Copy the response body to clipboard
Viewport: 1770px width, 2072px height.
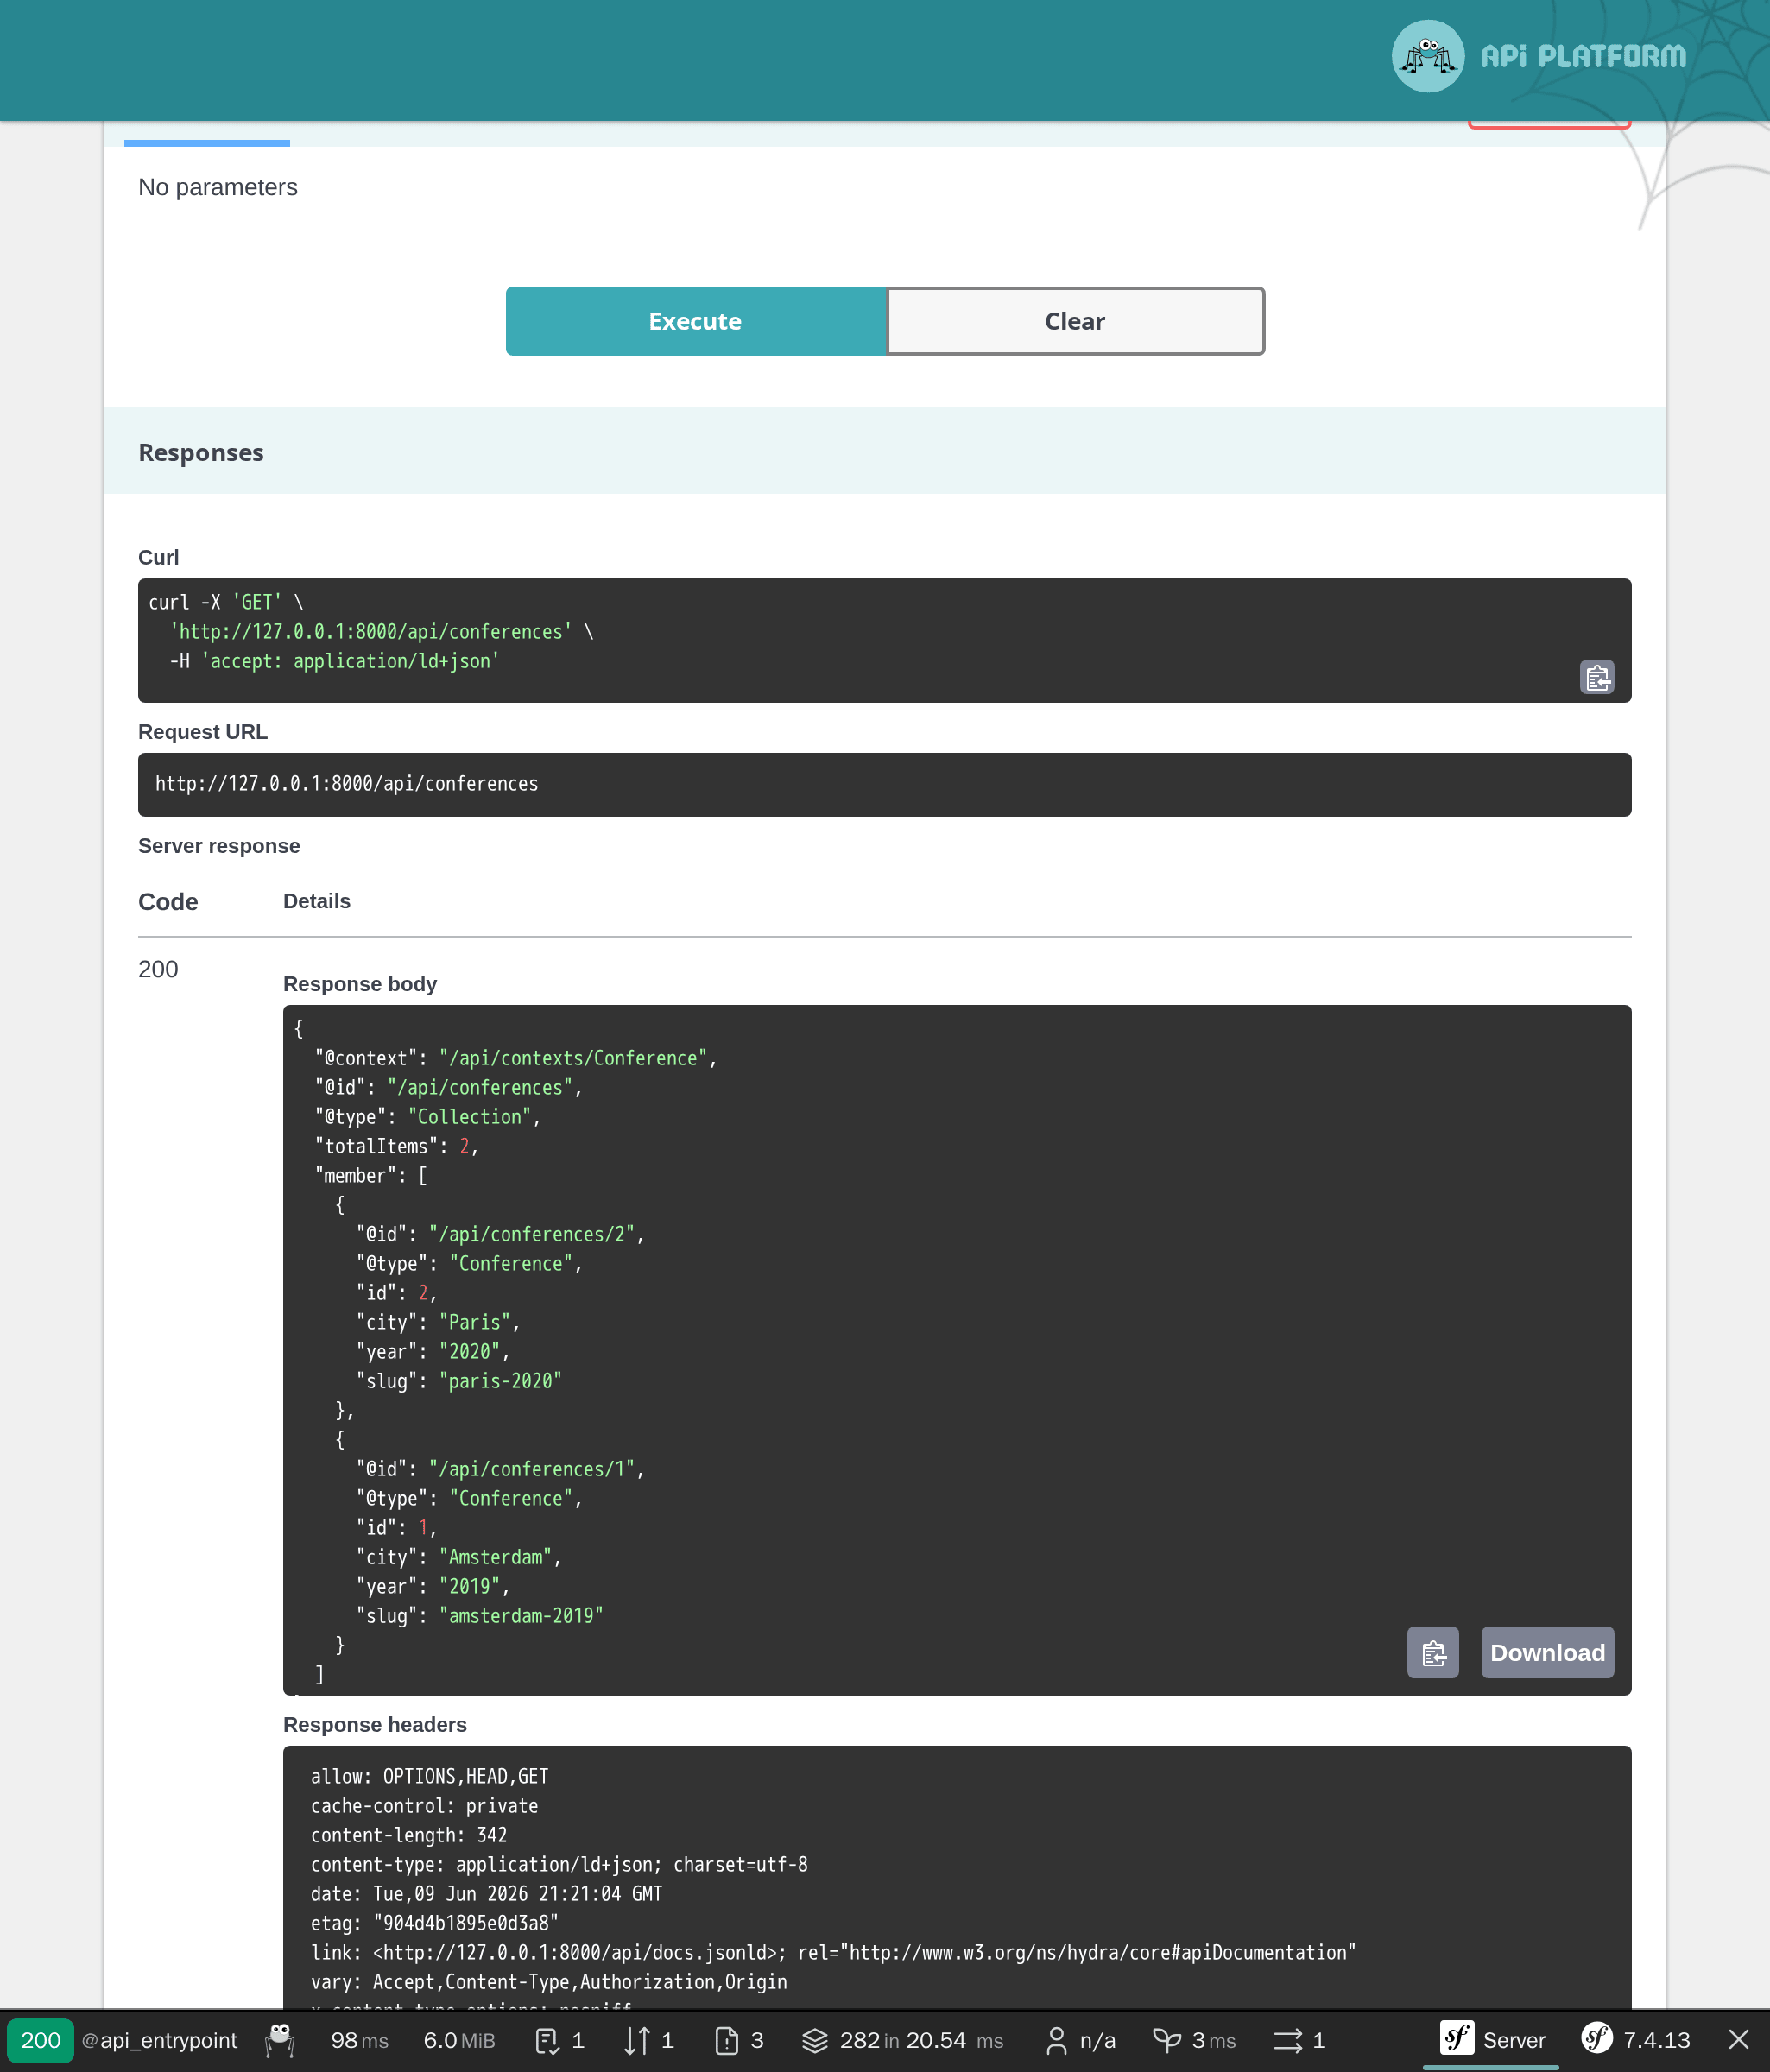pos(1433,1652)
